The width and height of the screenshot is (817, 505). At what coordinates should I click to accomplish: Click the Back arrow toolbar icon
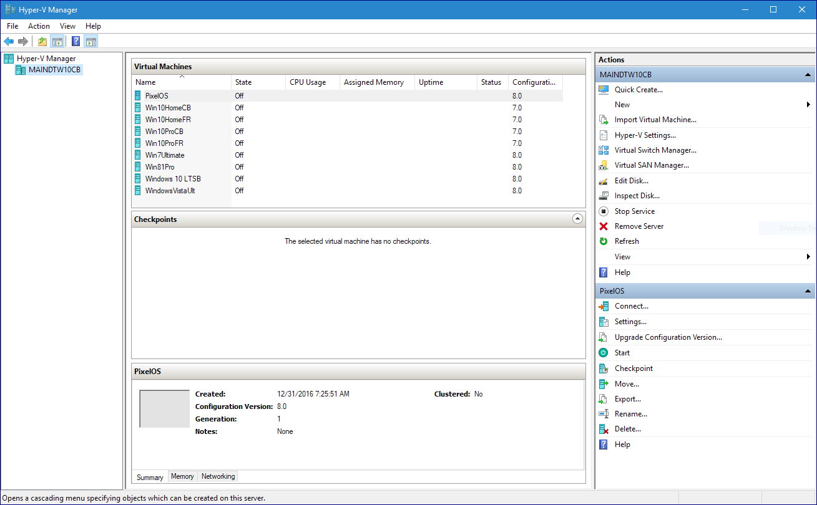9,42
